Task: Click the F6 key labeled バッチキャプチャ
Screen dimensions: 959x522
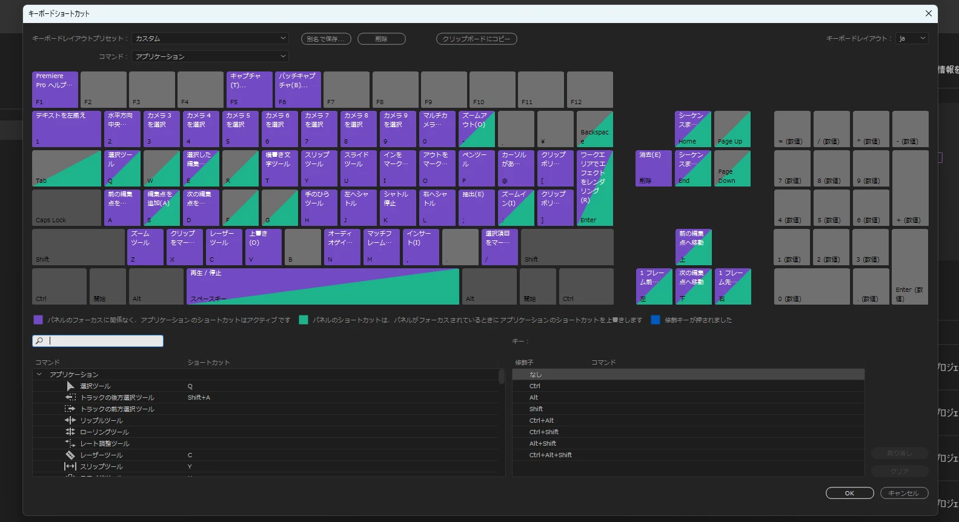Action: [x=298, y=90]
